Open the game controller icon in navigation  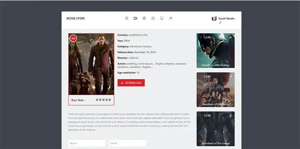tap(153, 18)
